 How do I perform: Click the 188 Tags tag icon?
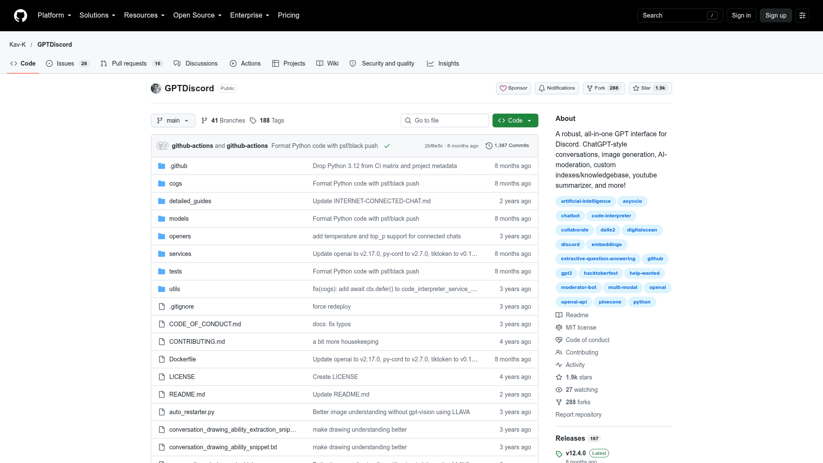click(253, 120)
